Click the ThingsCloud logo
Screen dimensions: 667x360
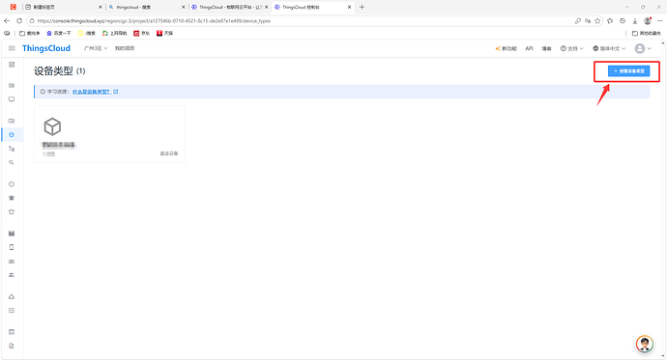pos(46,48)
